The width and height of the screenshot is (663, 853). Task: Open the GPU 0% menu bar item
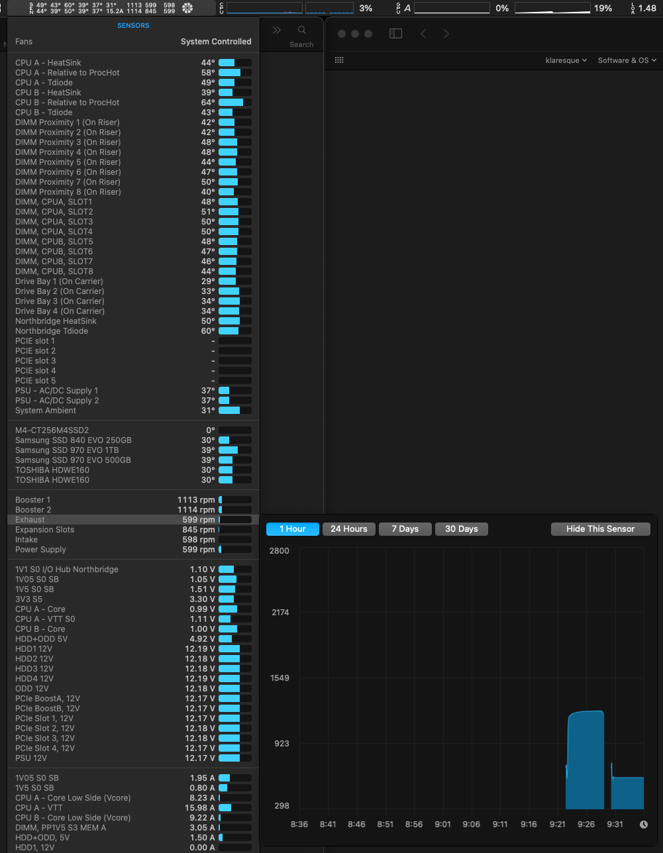click(452, 8)
